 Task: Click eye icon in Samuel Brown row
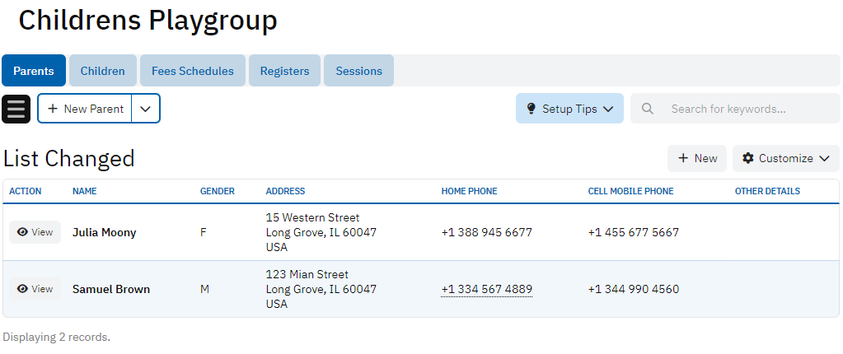click(x=22, y=289)
